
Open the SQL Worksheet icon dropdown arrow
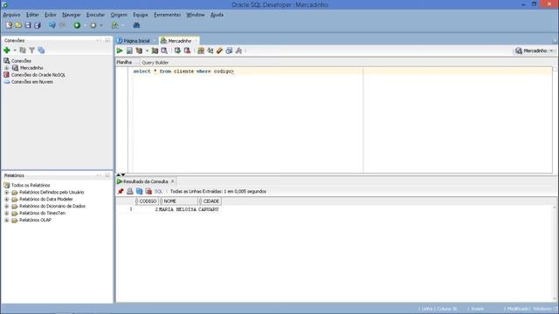122,25
